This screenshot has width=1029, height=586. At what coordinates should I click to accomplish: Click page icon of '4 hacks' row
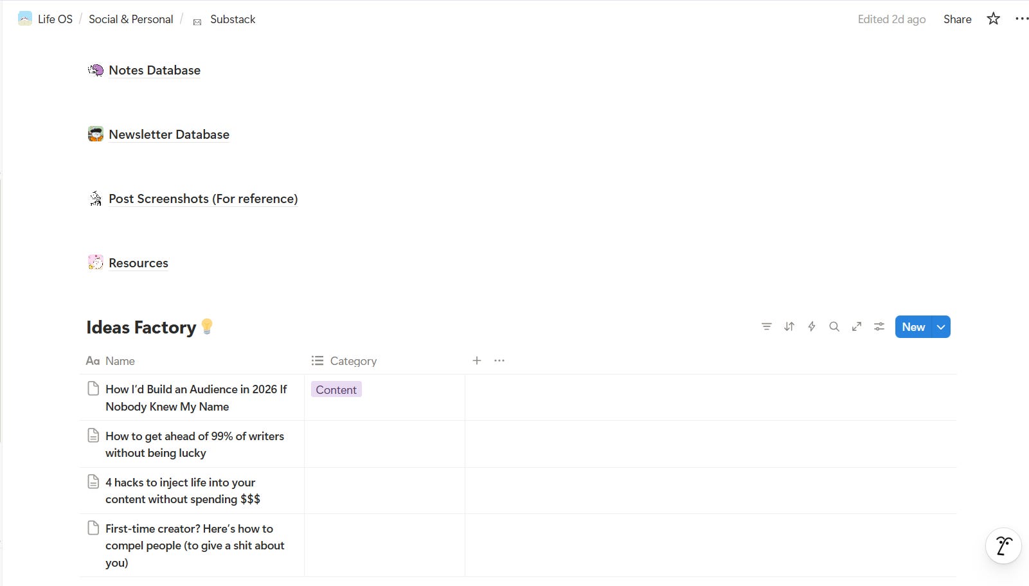point(93,481)
